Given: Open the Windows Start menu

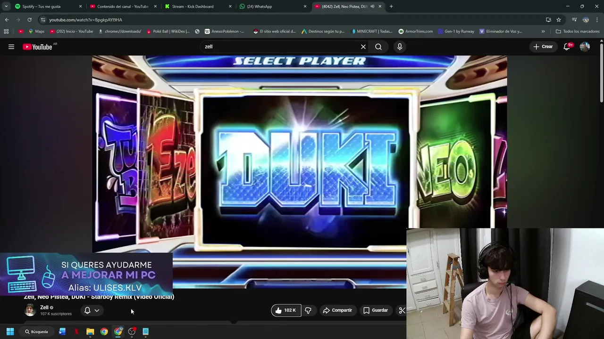Looking at the screenshot, I should pyautogui.click(x=10, y=331).
